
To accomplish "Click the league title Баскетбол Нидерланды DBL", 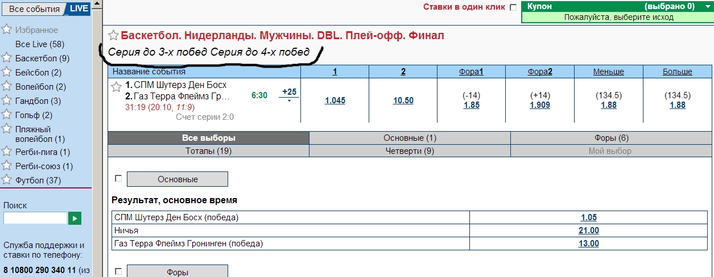I will click(x=283, y=35).
